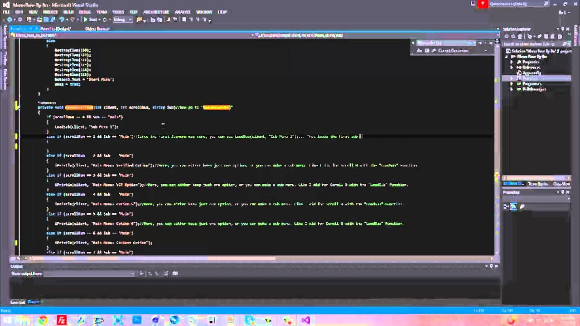Open the TOOLS menu
The height and width of the screenshot is (326, 580).
tap(118, 12)
